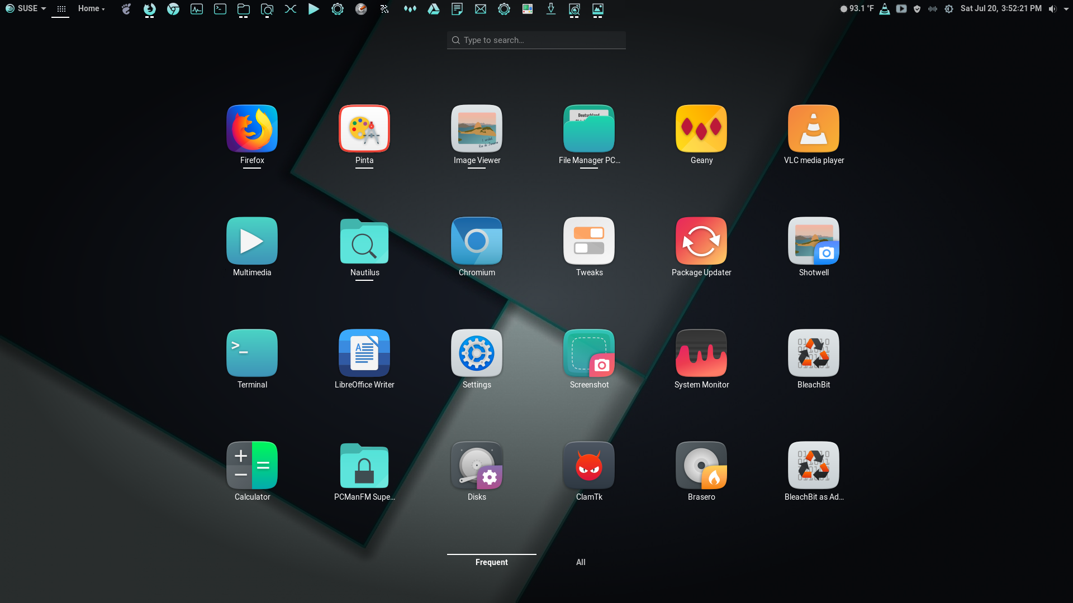This screenshot has width=1073, height=603.
Task: Switch to the All apps tab
Action: (x=581, y=562)
